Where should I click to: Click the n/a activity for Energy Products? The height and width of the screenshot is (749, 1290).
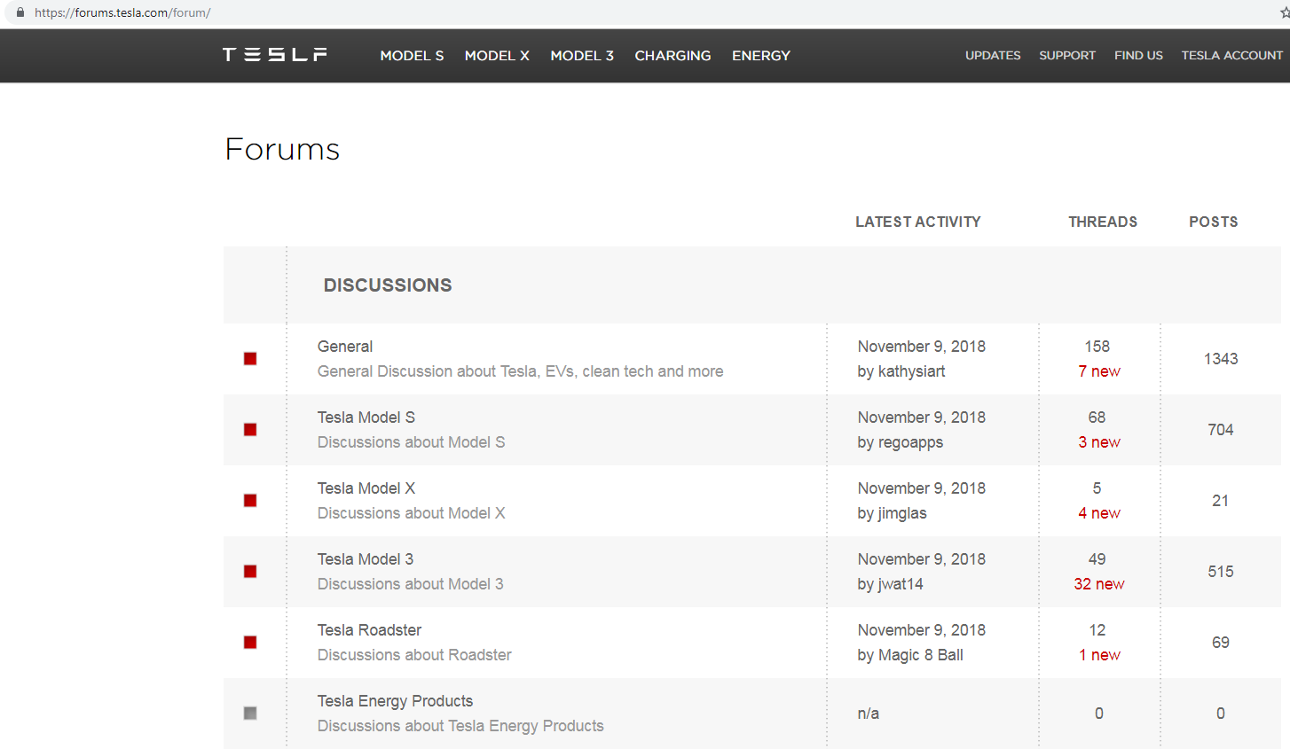coord(869,714)
